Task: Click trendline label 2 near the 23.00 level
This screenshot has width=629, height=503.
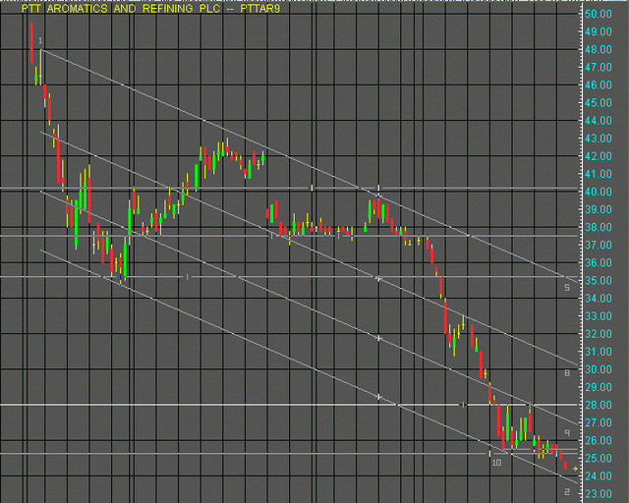Action: (567, 492)
